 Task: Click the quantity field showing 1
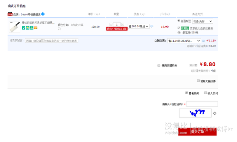[117, 25]
